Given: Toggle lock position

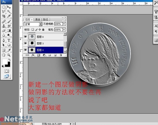Looking at the screenshot, I should (40, 29).
